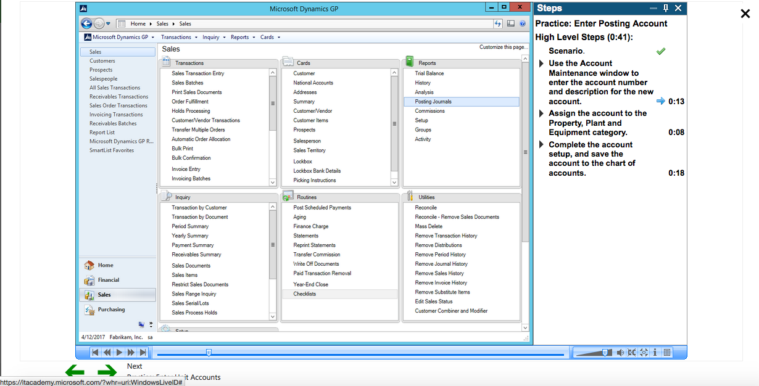759x386 pixels.
Task: Click the Financial navigation button
Action: 117,280
